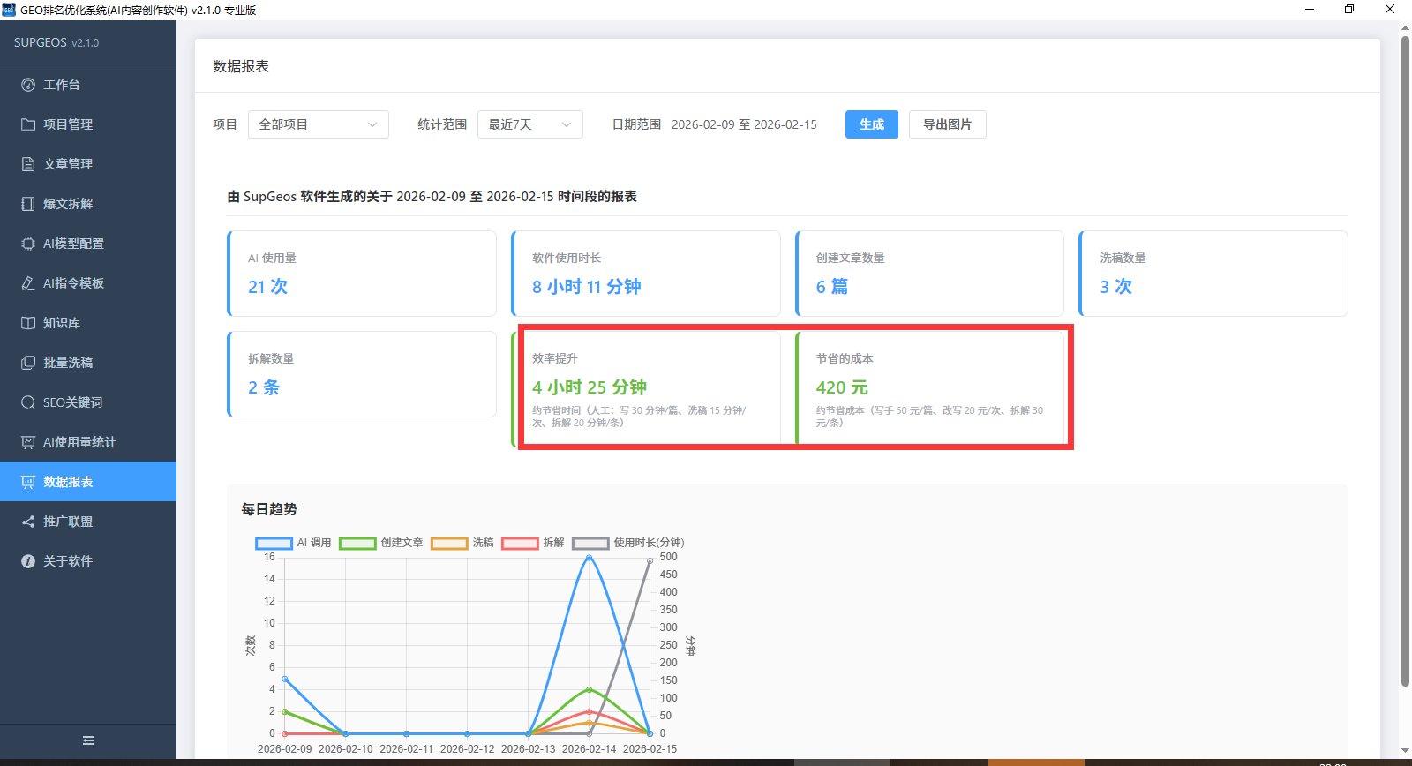Go to 批量洗稿 menu item
The image size is (1412, 766).
point(68,363)
